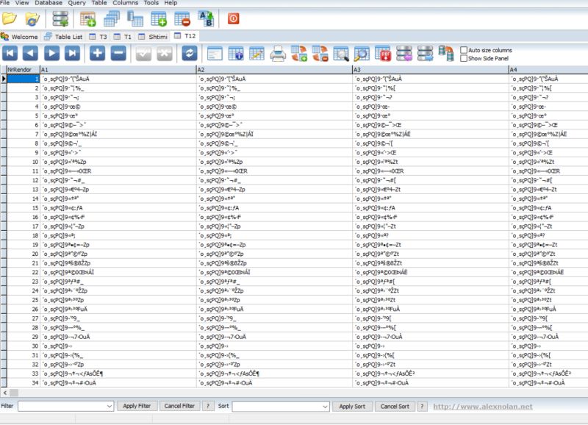
Task: Confirm edits with the checkmark icon
Action: pyautogui.click(x=142, y=52)
